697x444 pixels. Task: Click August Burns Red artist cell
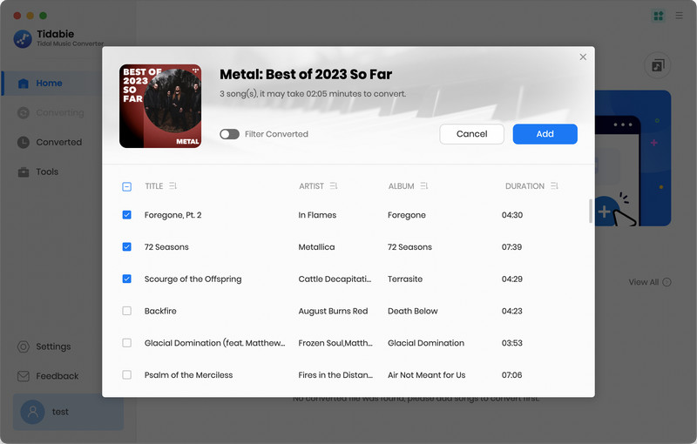(x=333, y=312)
